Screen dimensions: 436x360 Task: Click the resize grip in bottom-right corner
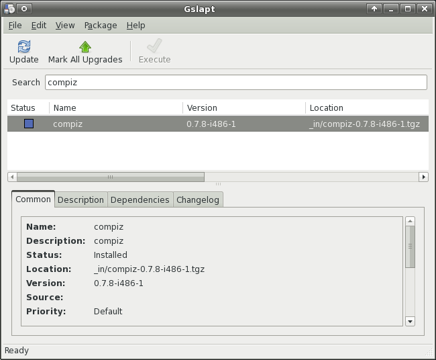[429, 353]
